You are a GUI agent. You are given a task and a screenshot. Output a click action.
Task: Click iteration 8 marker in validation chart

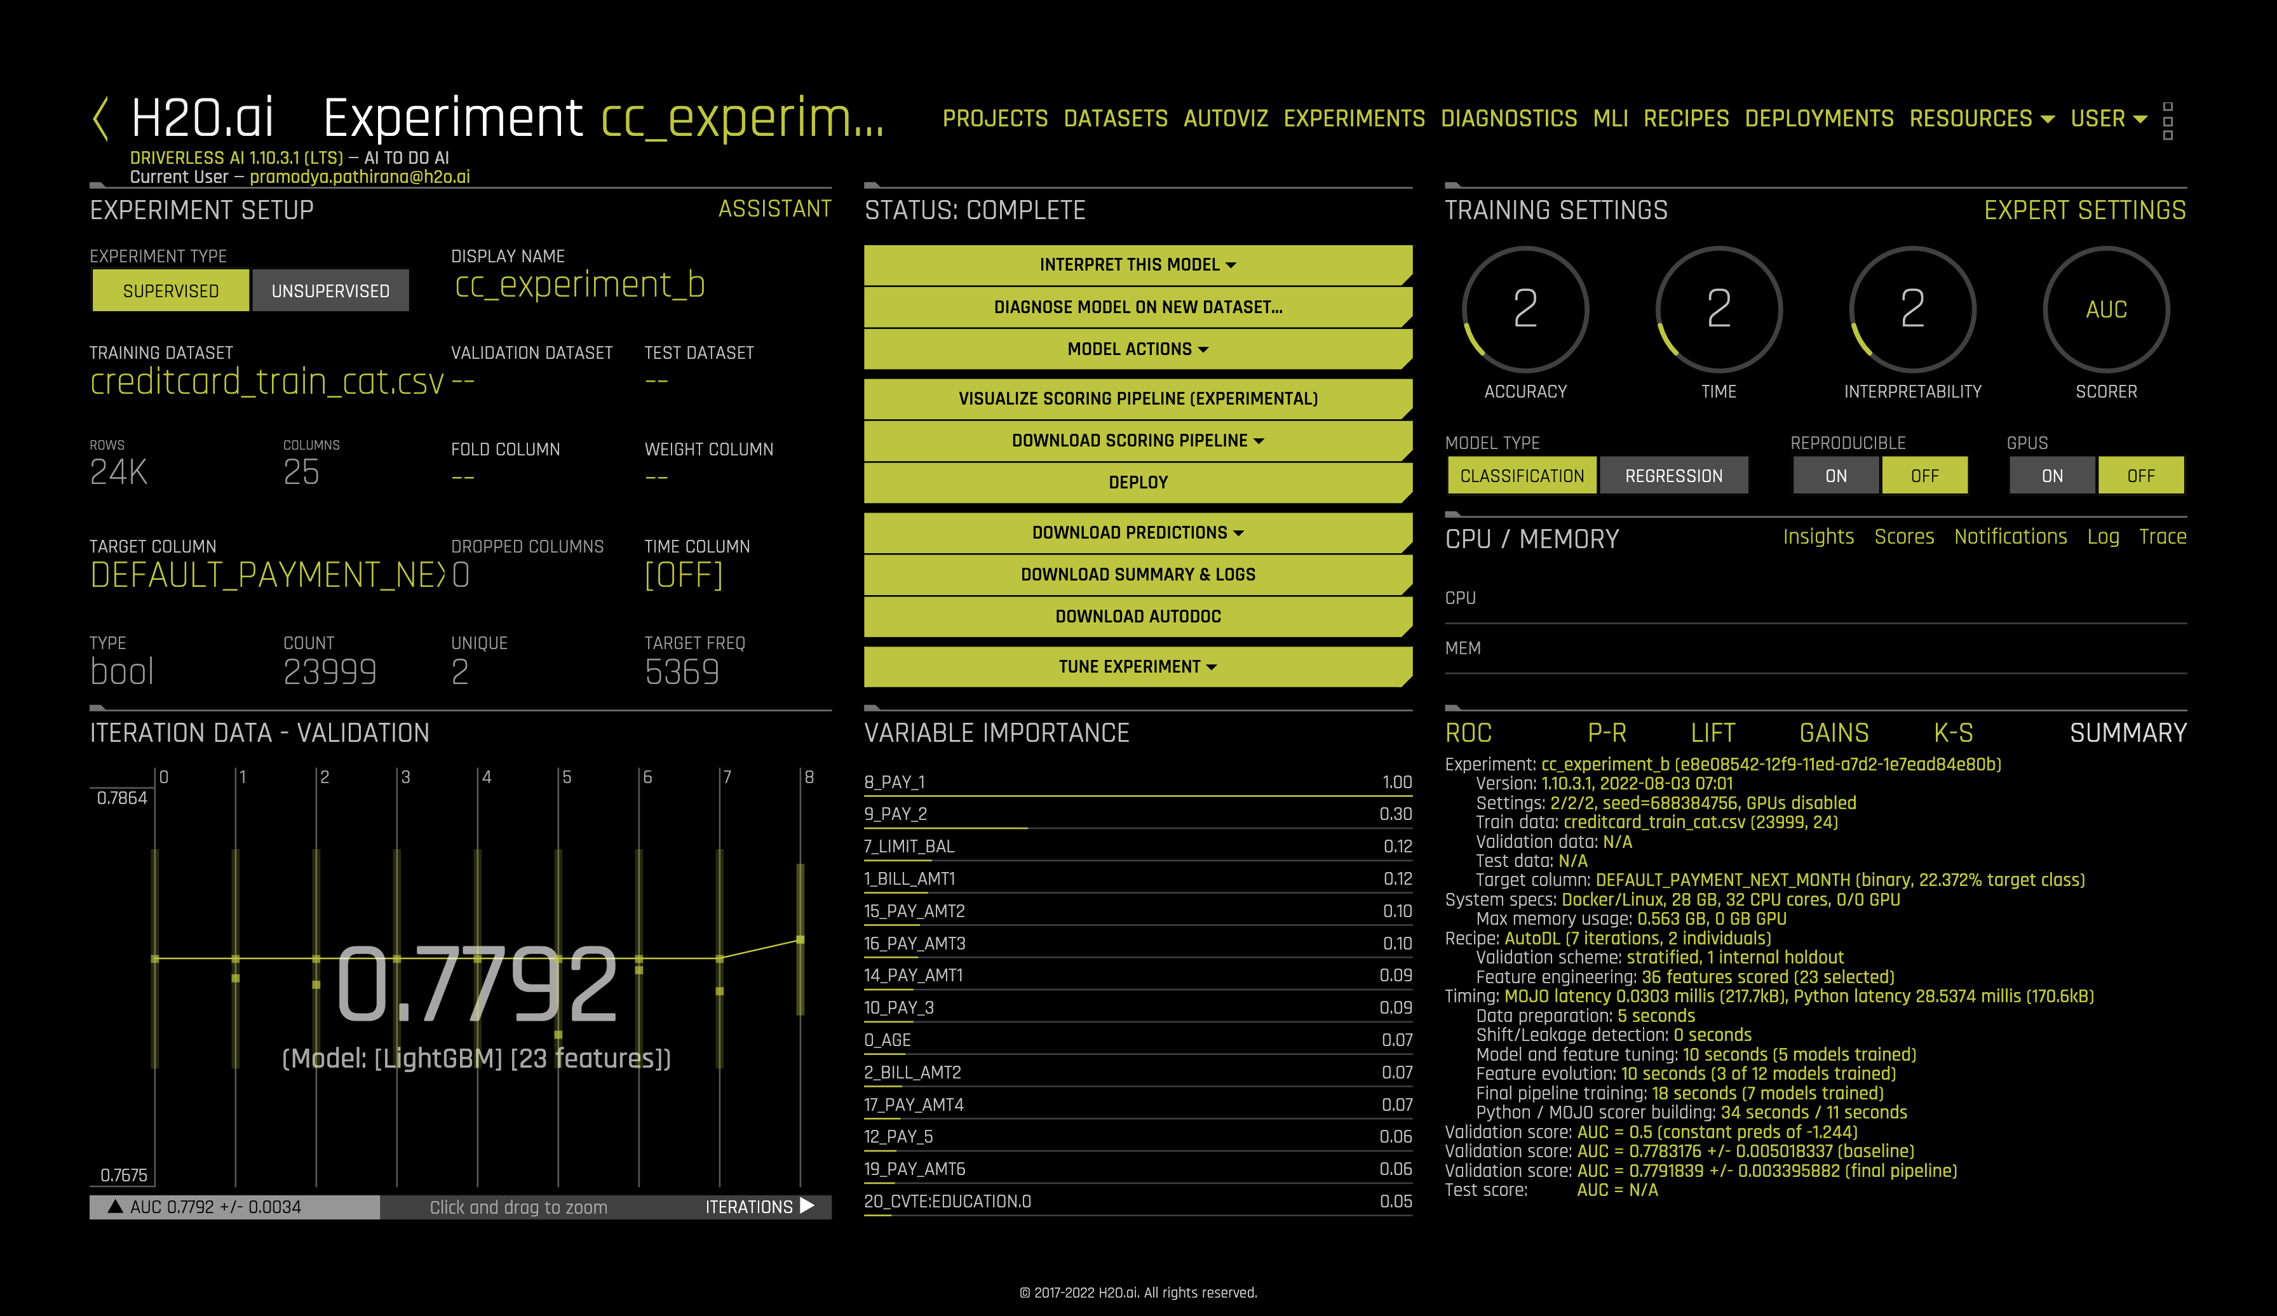tap(801, 940)
